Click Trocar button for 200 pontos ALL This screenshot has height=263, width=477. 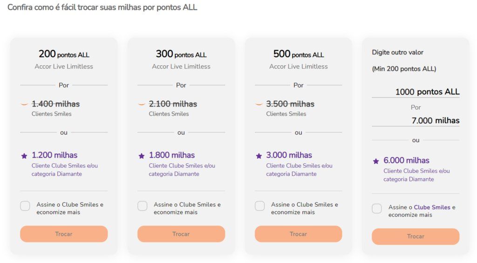point(64,234)
